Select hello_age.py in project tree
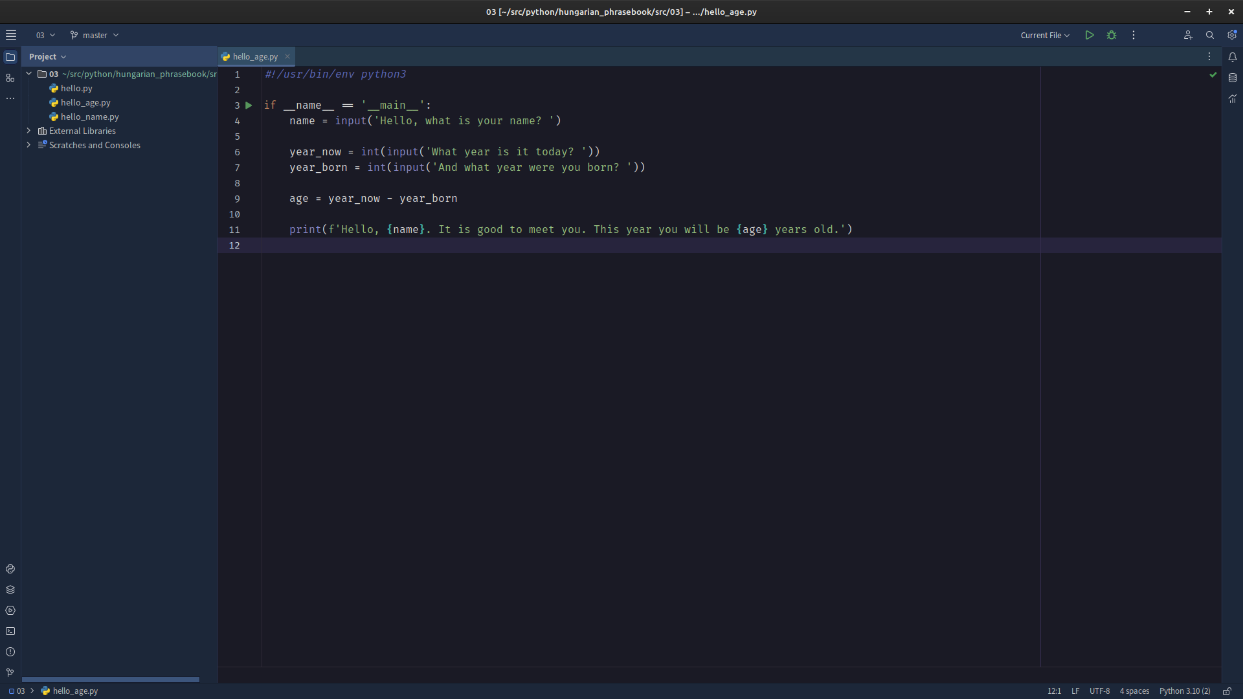 click(x=85, y=102)
